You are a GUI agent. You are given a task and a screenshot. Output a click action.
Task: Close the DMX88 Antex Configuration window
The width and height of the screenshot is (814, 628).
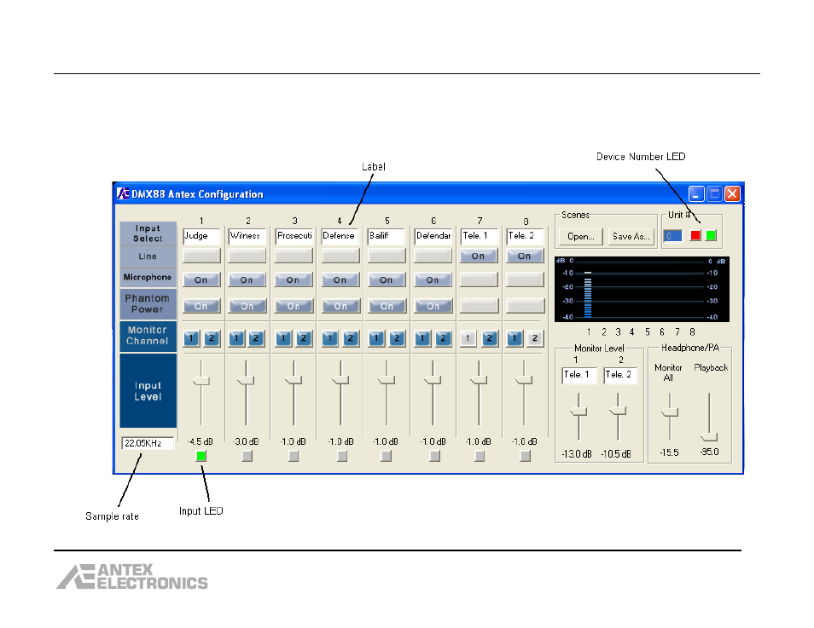tap(732, 194)
